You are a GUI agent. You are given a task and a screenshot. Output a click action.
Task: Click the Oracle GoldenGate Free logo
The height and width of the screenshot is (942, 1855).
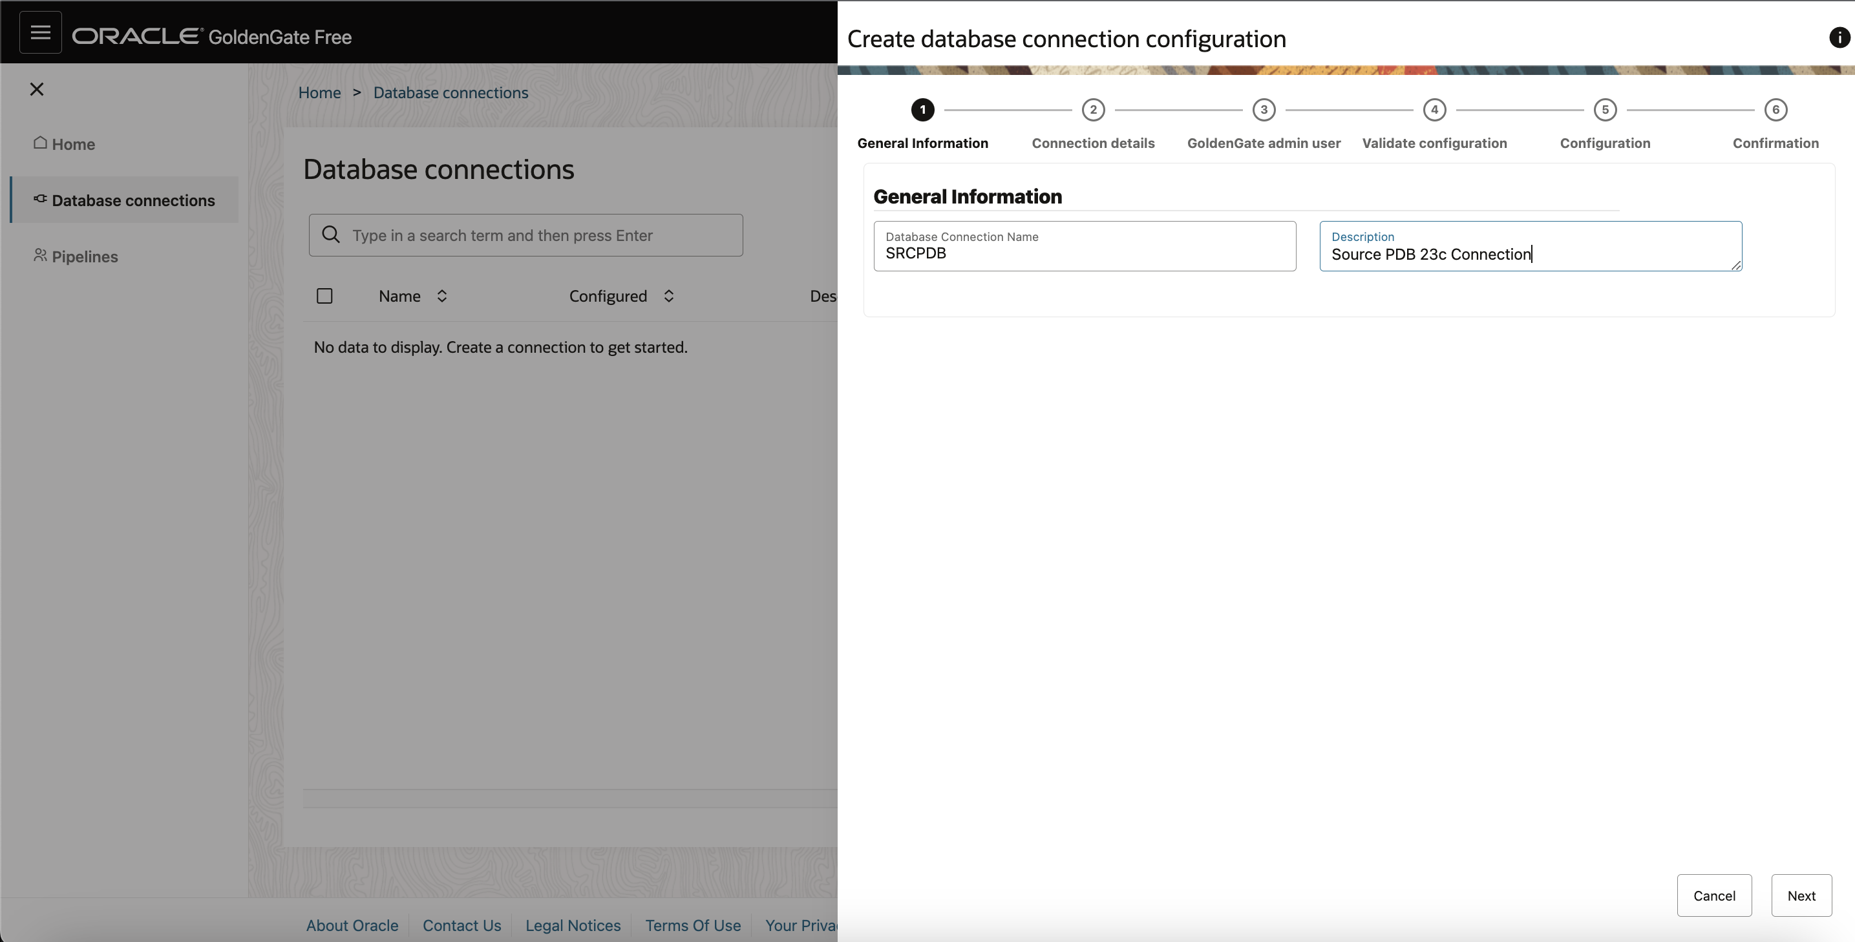(212, 37)
